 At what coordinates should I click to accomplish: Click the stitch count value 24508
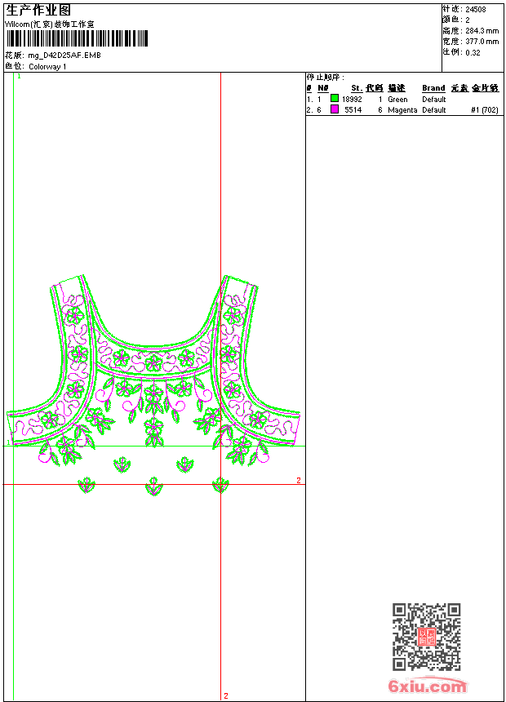click(476, 9)
